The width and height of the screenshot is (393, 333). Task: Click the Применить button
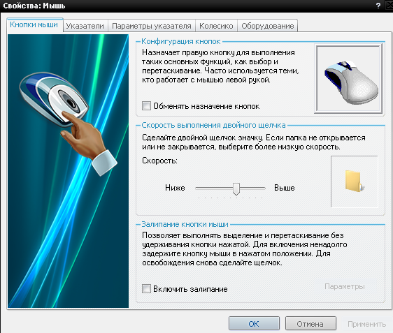pos(366,324)
